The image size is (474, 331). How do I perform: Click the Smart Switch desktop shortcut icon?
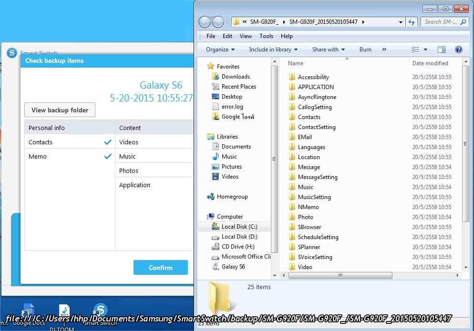(100, 311)
